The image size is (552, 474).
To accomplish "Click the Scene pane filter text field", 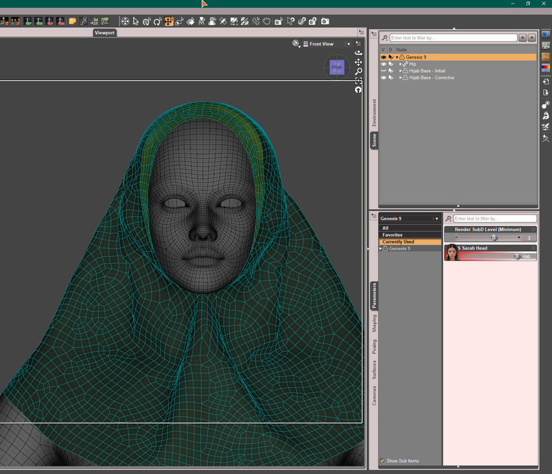I will 453,38.
